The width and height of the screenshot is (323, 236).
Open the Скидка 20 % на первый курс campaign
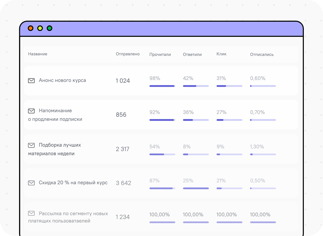point(73,183)
